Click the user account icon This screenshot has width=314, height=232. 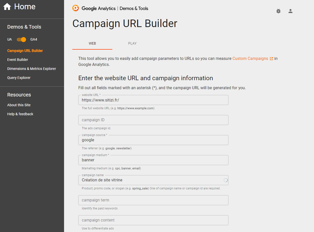click(290, 11)
